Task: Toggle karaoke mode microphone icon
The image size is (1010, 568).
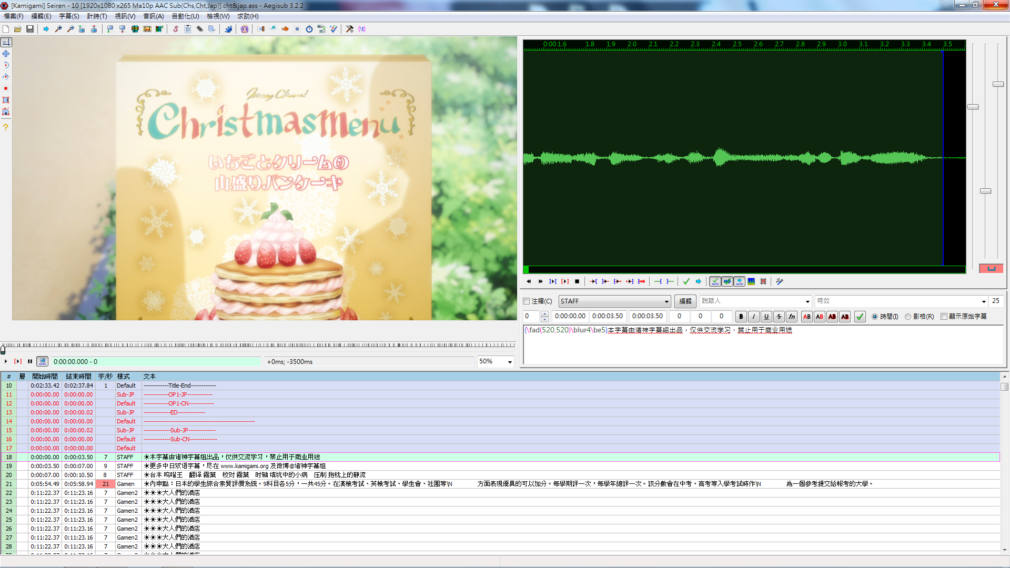Action: [x=780, y=281]
